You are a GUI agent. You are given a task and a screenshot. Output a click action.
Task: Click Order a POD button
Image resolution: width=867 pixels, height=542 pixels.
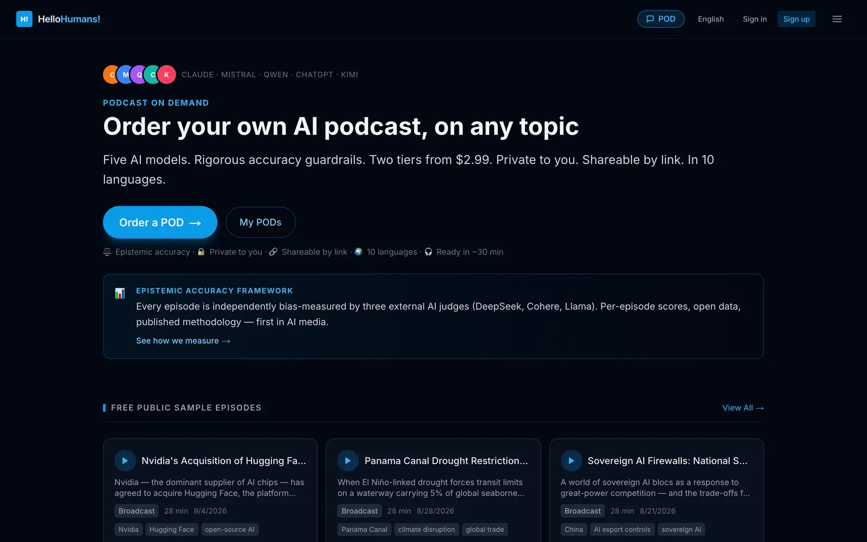(x=160, y=222)
